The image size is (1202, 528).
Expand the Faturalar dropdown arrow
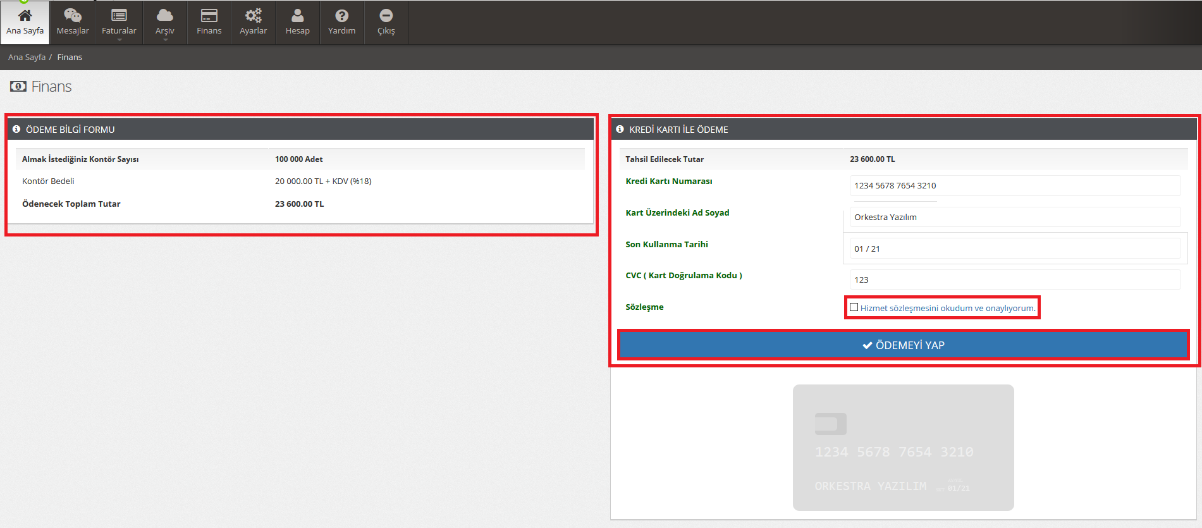click(119, 40)
